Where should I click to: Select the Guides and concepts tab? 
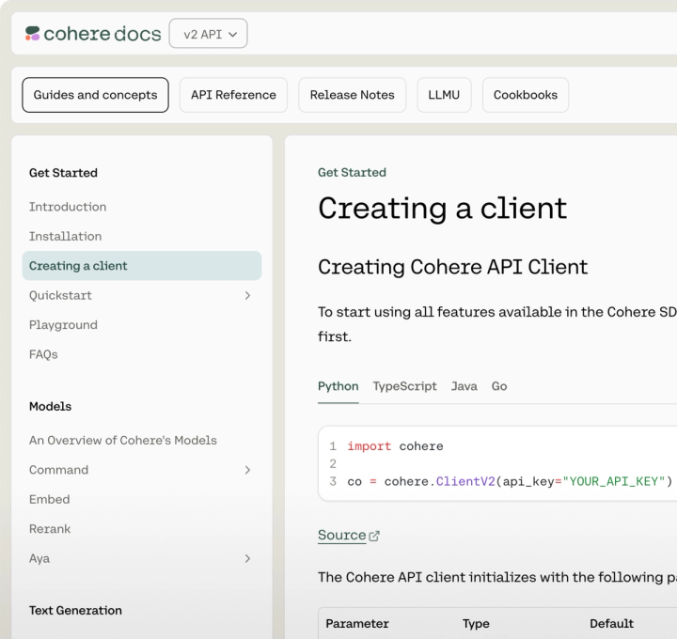[95, 95]
